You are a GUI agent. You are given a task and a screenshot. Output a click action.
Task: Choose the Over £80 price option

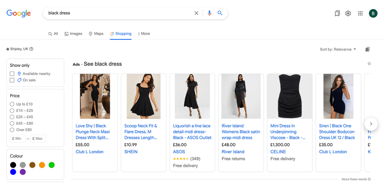12,130
